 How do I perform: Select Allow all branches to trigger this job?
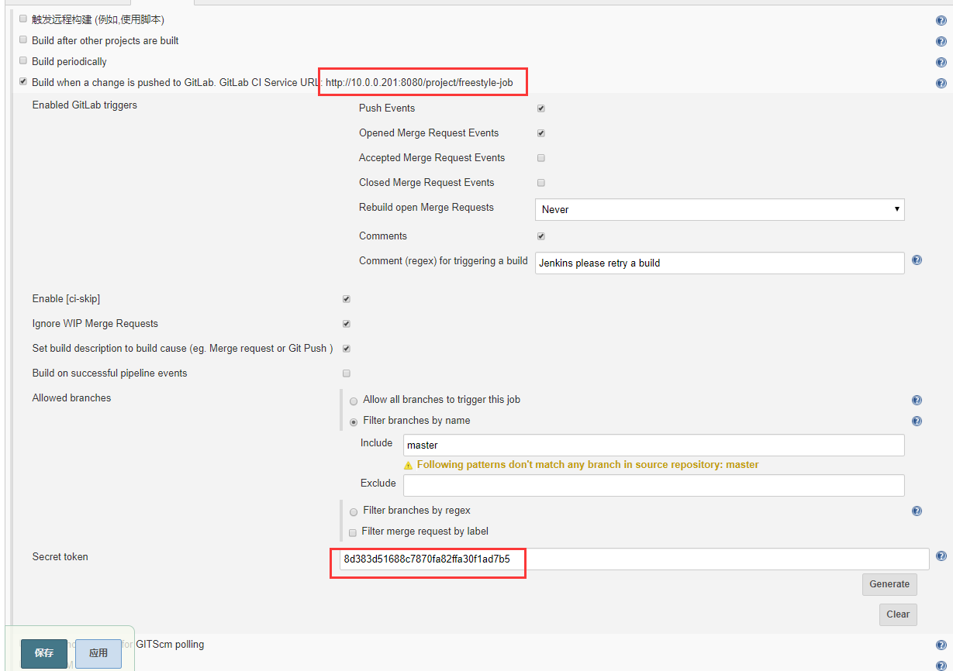[354, 401]
